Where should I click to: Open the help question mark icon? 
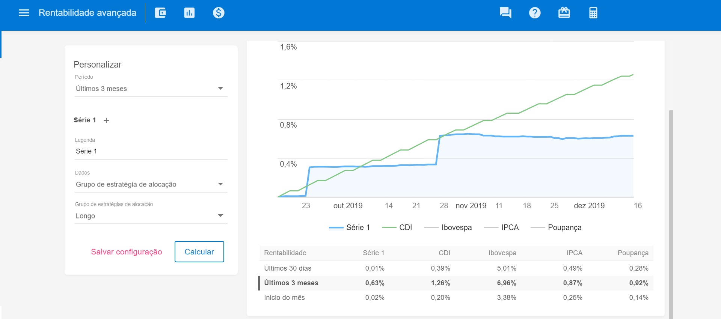[535, 13]
